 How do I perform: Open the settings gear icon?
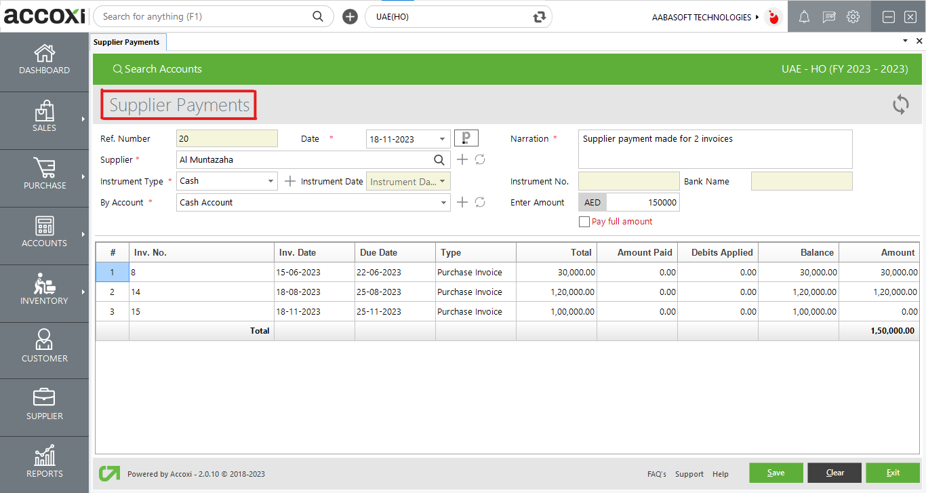pyautogui.click(x=853, y=16)
